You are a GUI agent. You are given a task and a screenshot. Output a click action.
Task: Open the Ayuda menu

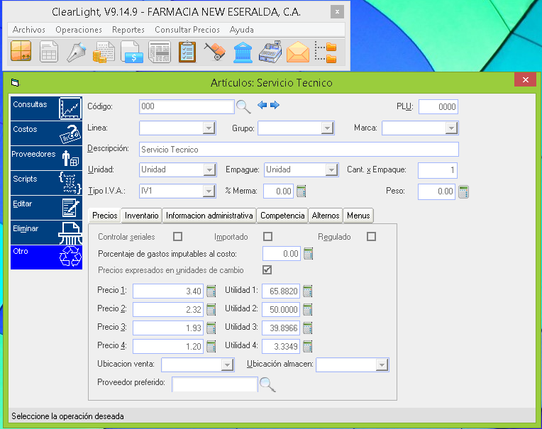tap(242, 30)
